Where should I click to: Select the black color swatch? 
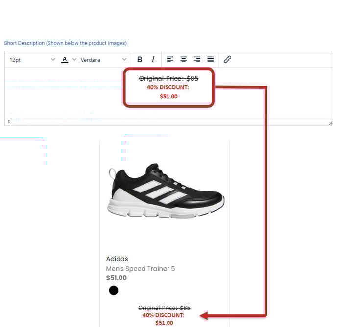tap(114, 290)
